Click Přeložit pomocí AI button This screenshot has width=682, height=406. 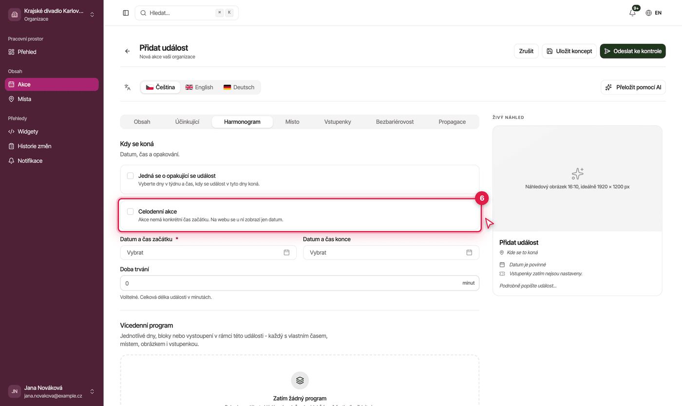(633, 87)
